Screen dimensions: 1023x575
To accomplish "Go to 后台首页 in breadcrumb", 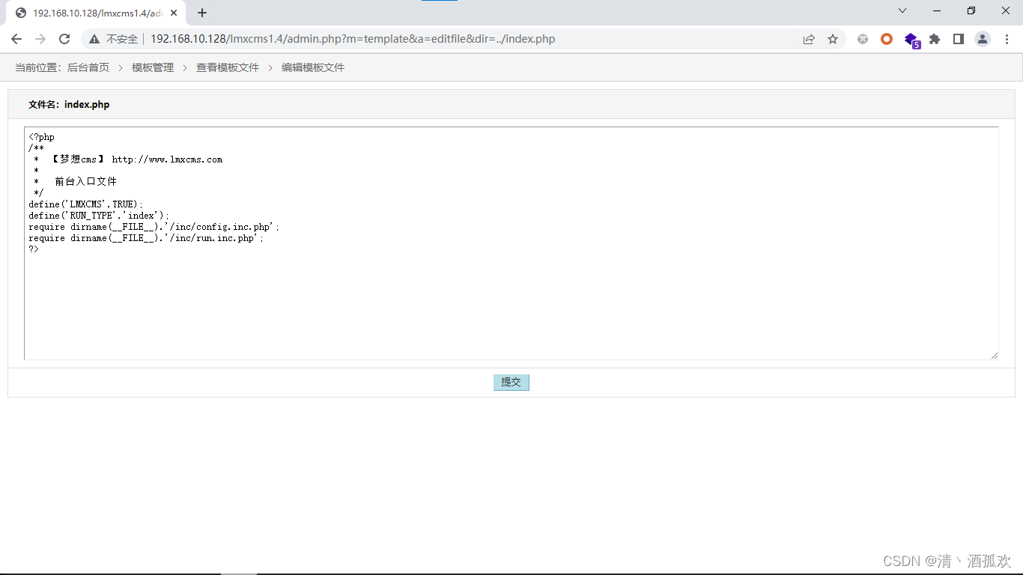I will (x=88, y=67).
